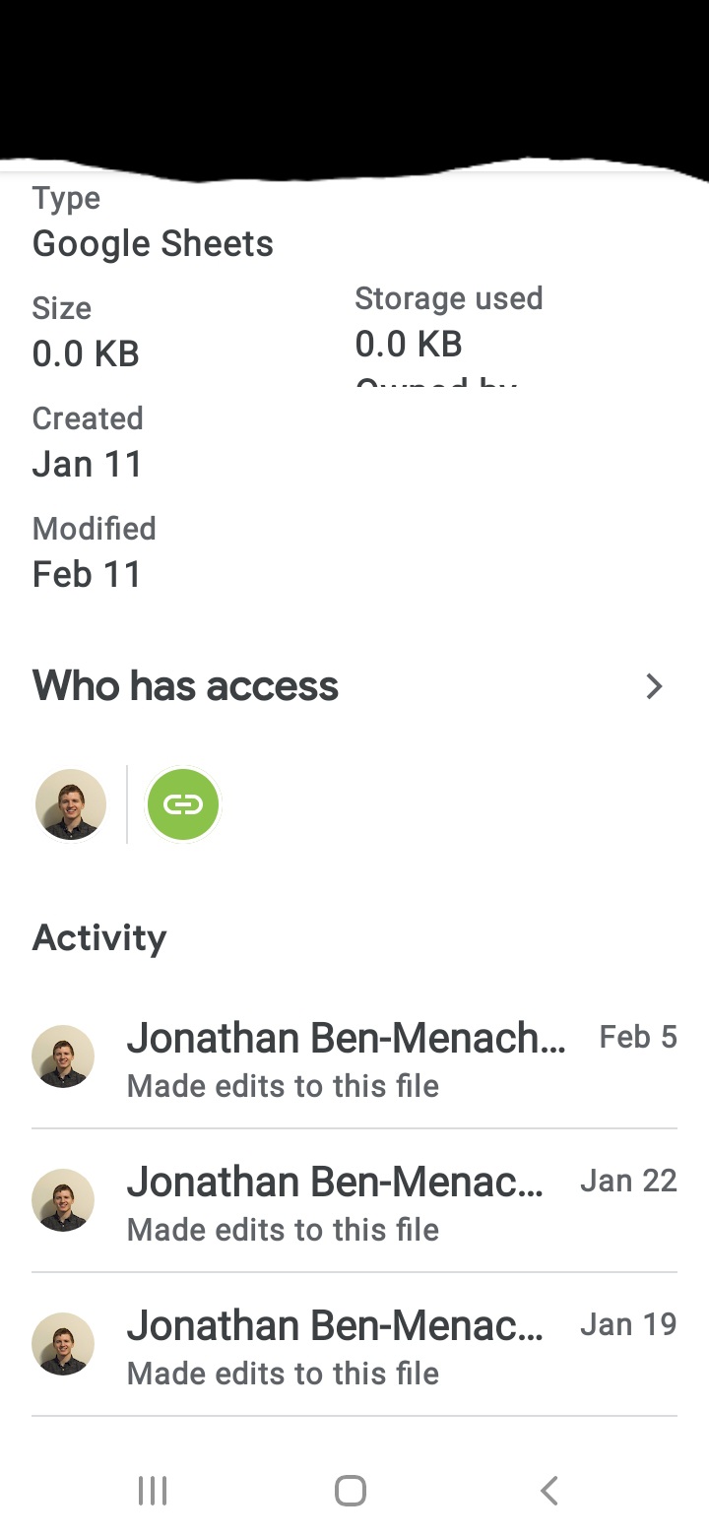Tap the avatar beside the Feb 5 activity
Viewport: 709px width, 1536px height.
63,1056
